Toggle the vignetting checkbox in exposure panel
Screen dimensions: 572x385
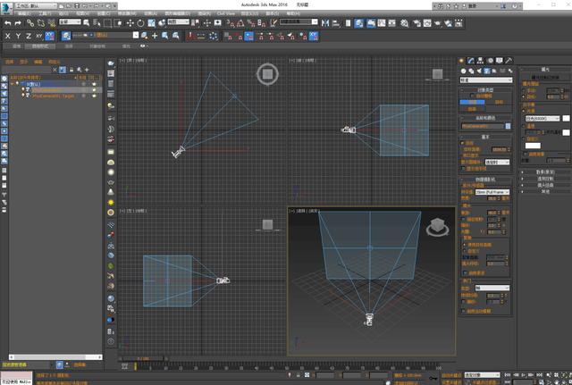point(526,155)
